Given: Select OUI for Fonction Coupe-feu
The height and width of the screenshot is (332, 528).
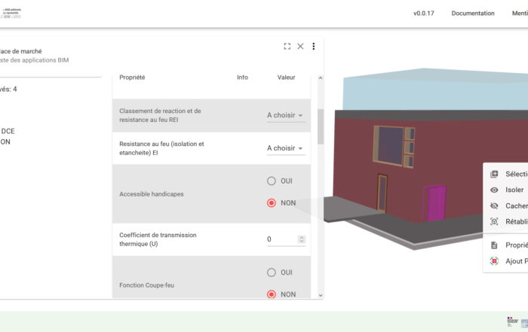Looking at the screenshot, I should coord(272,273).
